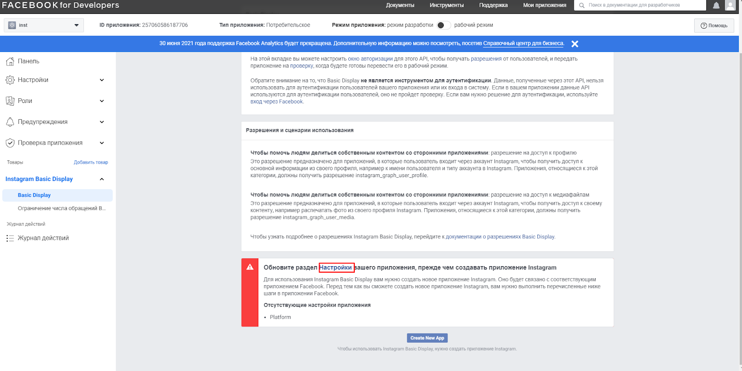This screenshot has width=742, height=371.
Task: Toggle app mode to рабочий режим
Action: tap(444, 25)
